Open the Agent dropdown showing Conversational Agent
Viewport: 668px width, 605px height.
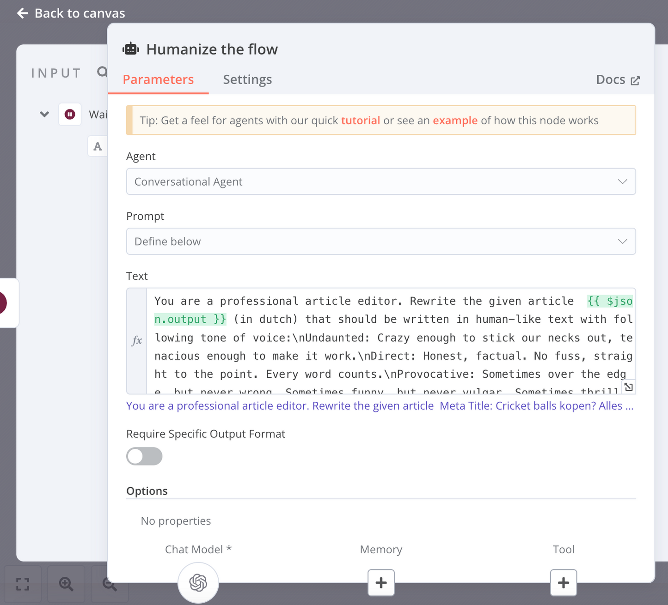(381, 181)
